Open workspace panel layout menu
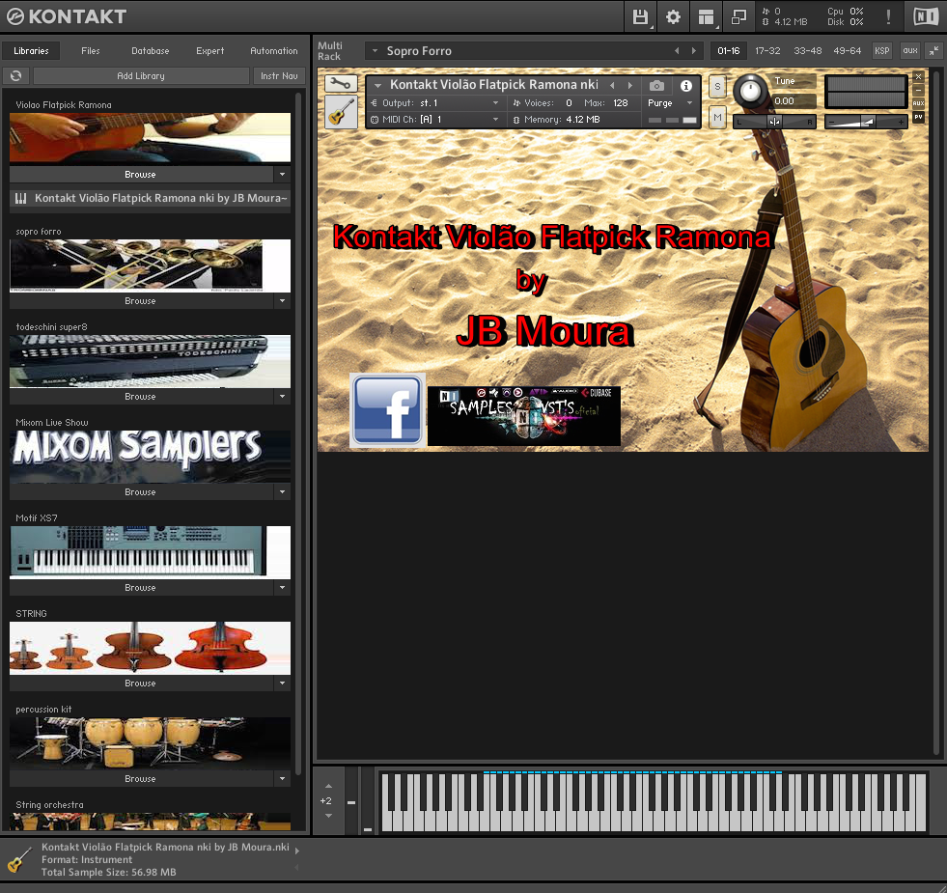947x893 pixels. 706,17
